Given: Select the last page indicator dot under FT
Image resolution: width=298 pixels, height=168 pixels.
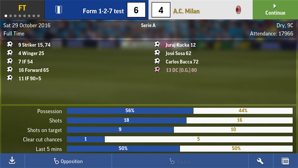Looking at the screenshot, I should coord(38,16).
